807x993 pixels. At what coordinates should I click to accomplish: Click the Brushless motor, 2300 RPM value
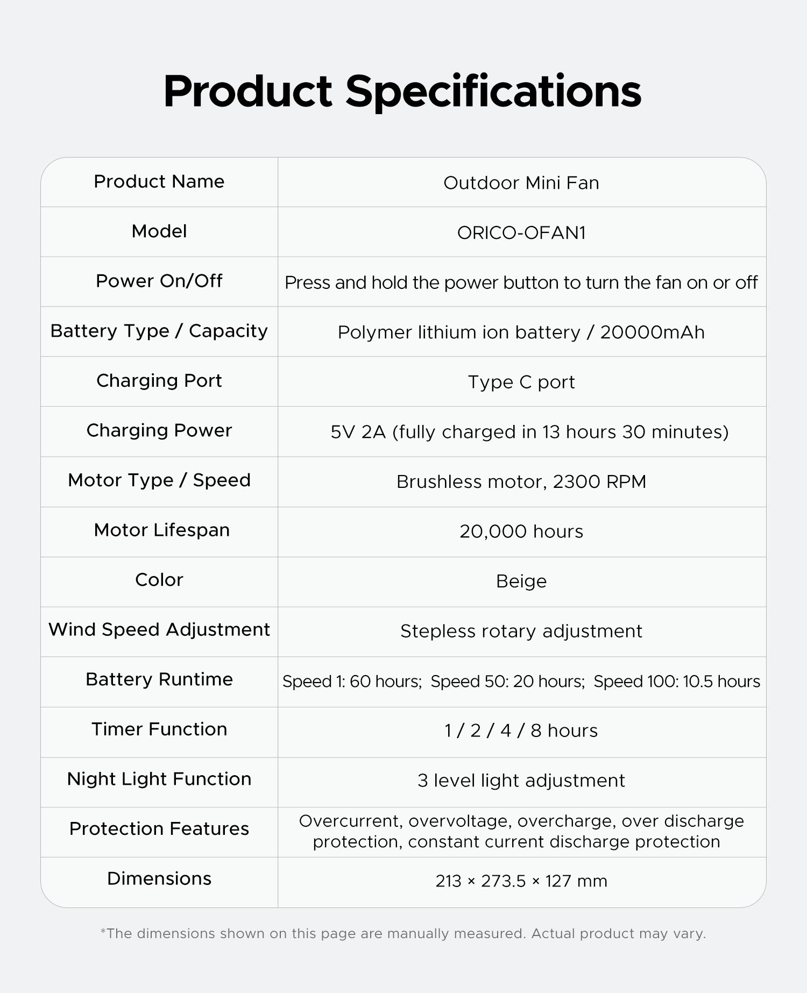pyautogui.click(x=521, y=481)
